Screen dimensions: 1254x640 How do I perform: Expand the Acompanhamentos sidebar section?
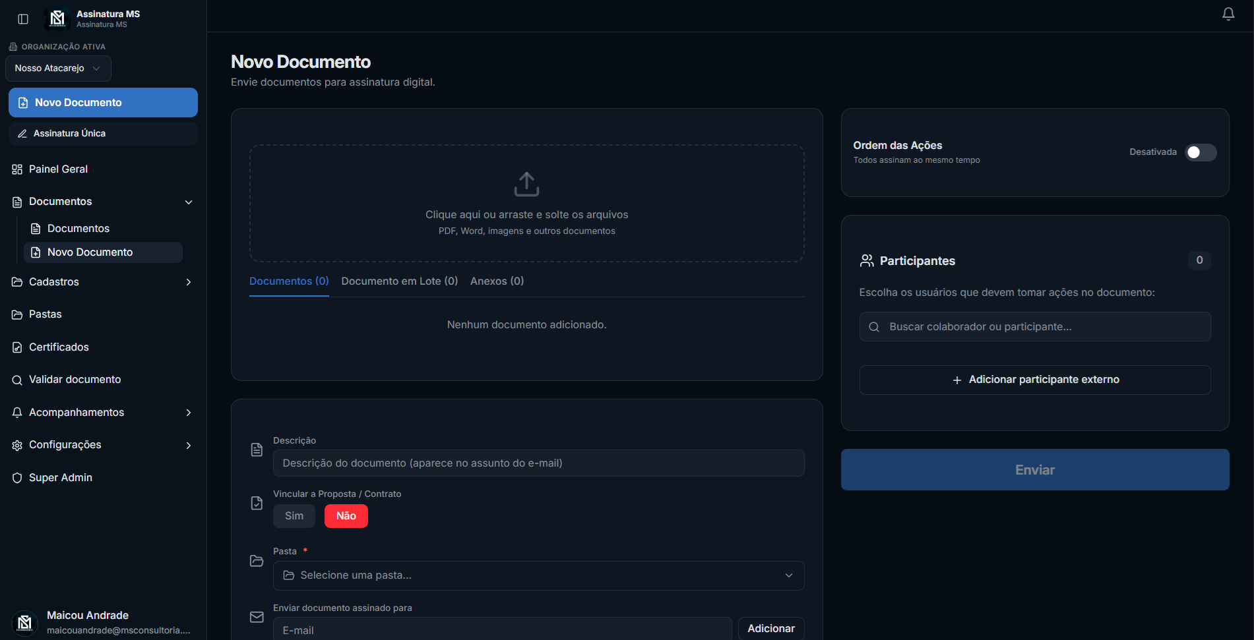tap(189, 413)
